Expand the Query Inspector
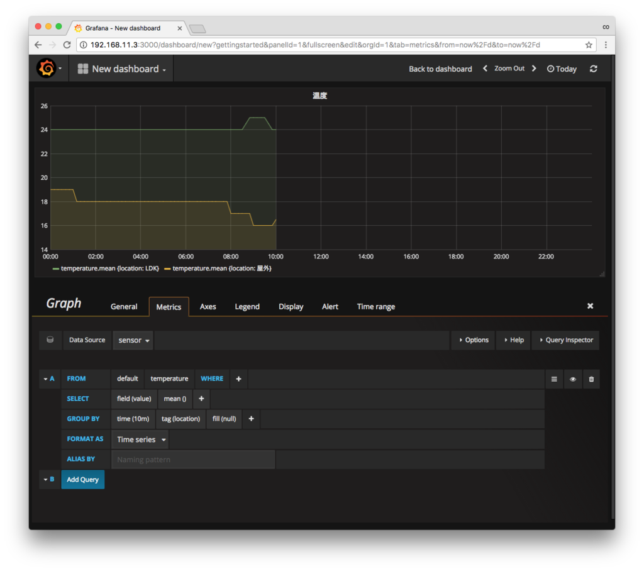Image resolution: width=644 pixels, height=571 pixels. click(566, 340)
